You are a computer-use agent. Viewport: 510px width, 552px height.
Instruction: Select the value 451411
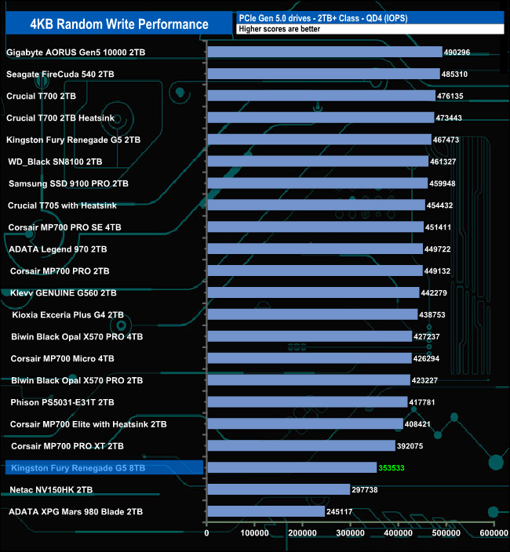[x=438, y=227]
